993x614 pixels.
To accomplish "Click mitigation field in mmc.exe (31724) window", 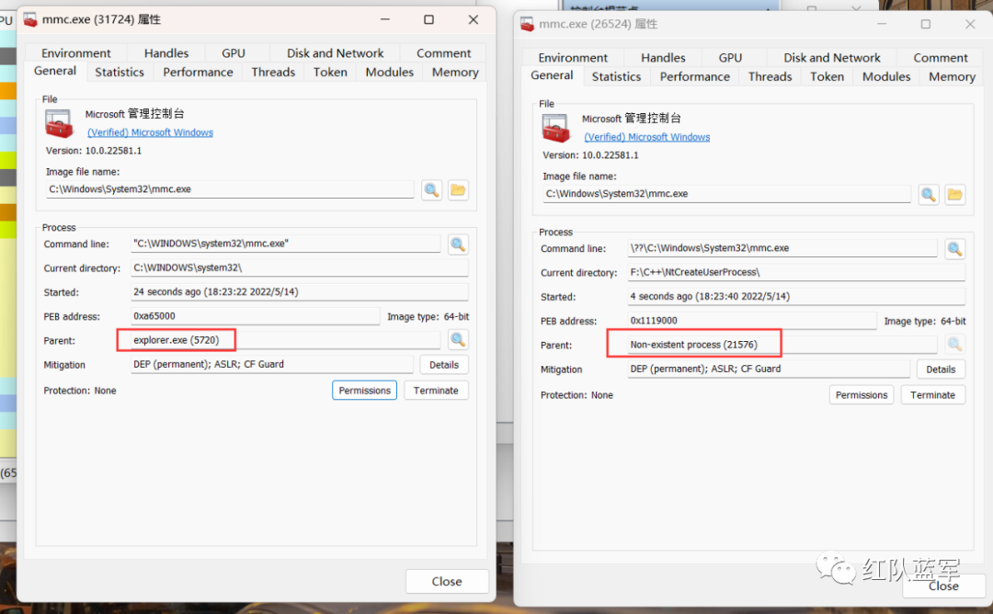I will (272, 365).
